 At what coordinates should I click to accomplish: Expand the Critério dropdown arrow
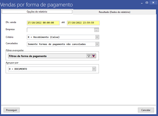(x=97, y=37)
